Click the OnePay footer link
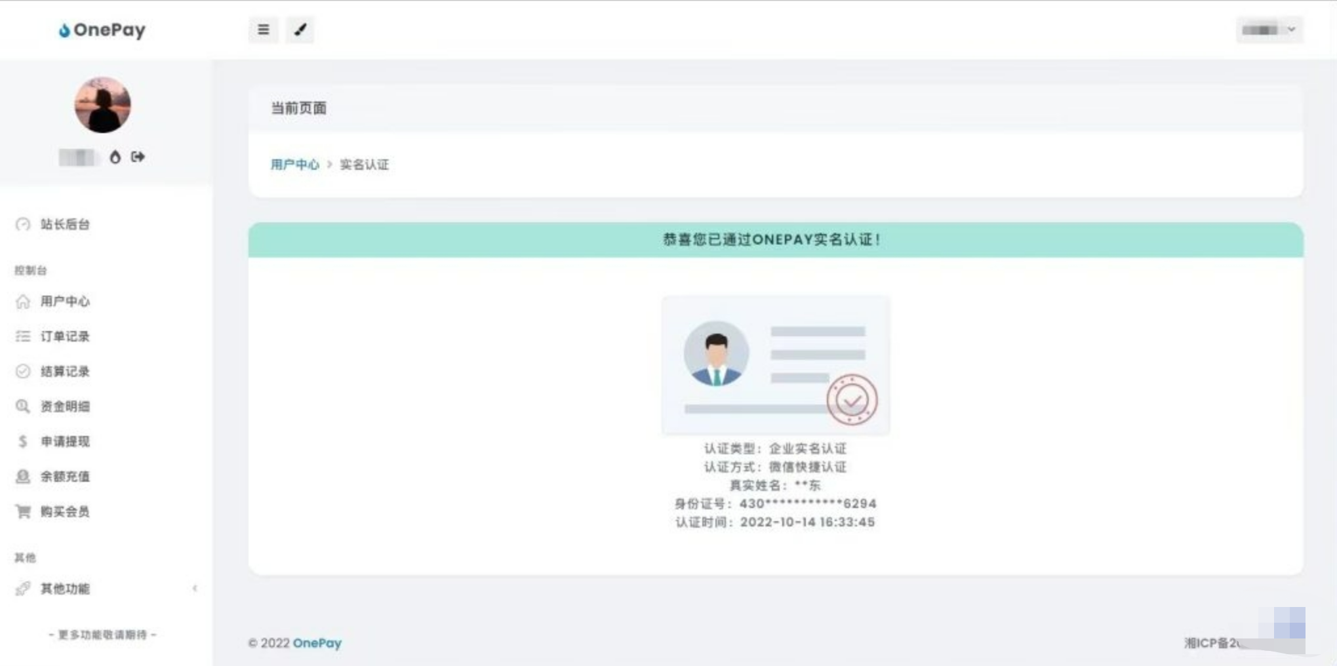Viewport: 1337px width, 666px height. pyautogui.click(x=317, y=643)
